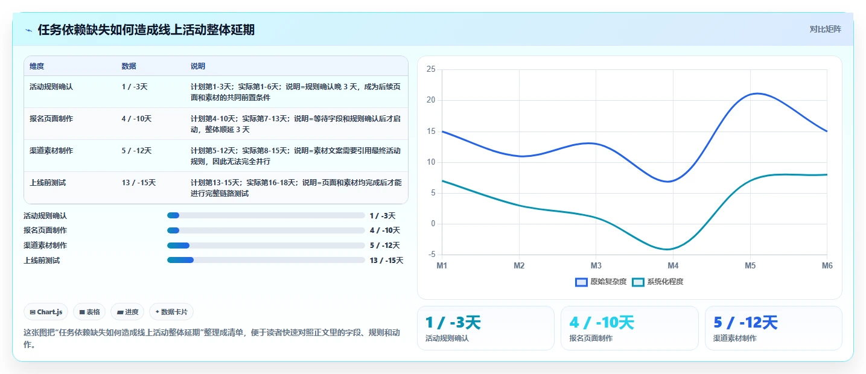Screen dimensions: 866x374
Task: Click the 渠道素材制作 progress bar
Action: coord(266,246)
